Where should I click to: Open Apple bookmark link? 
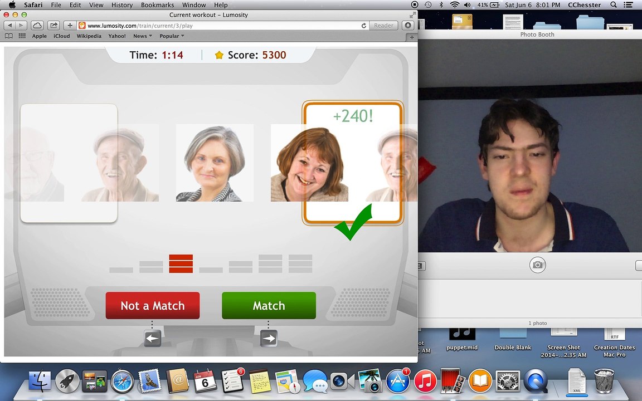(40, 36)
